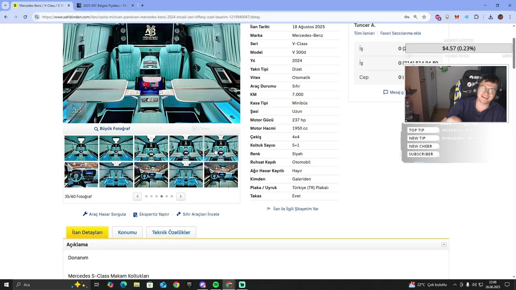516x290 pixels.
Task: Click the taskbar clock showing 22:08
Action: point(494,285)
